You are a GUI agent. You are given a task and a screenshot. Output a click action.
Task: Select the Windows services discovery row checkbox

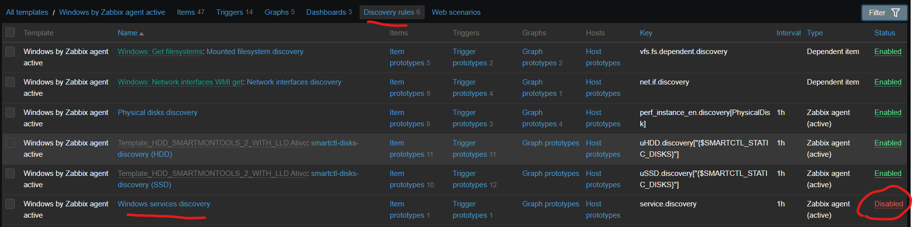10,204
